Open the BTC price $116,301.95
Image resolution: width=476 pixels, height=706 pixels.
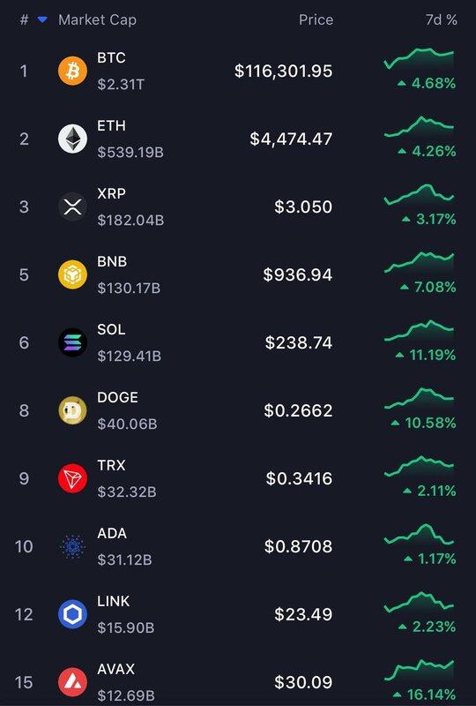(x=284, y=71)
